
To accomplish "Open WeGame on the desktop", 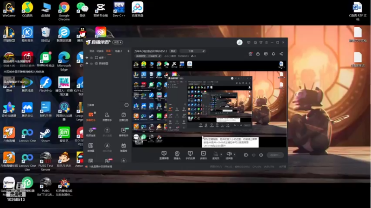I will (9, 9).
